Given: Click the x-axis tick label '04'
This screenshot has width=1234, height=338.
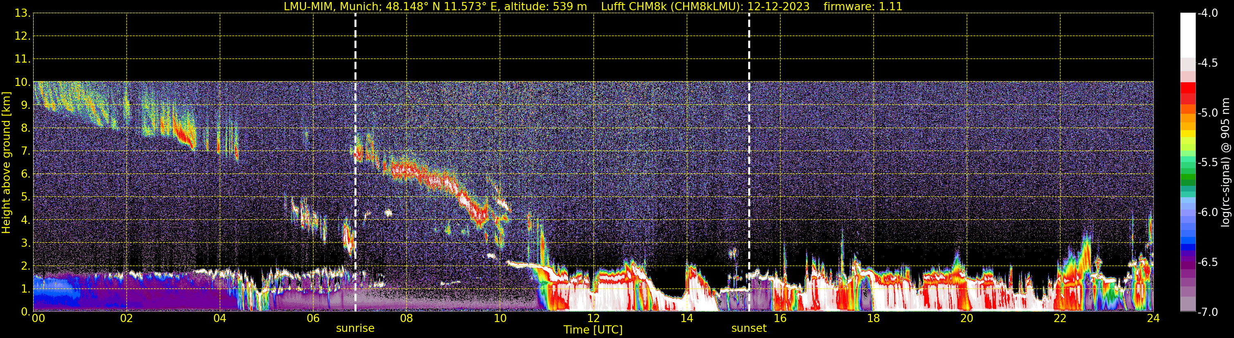Looking at the screenshot, I should (220, 318).
